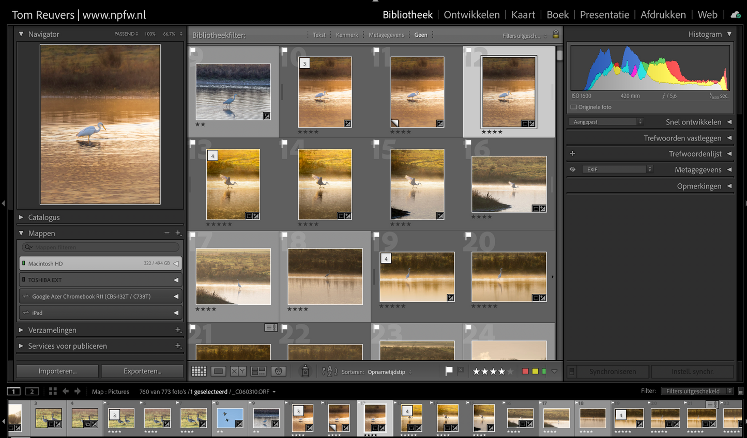Click in the Mappen filteren search field

(101, 247)
